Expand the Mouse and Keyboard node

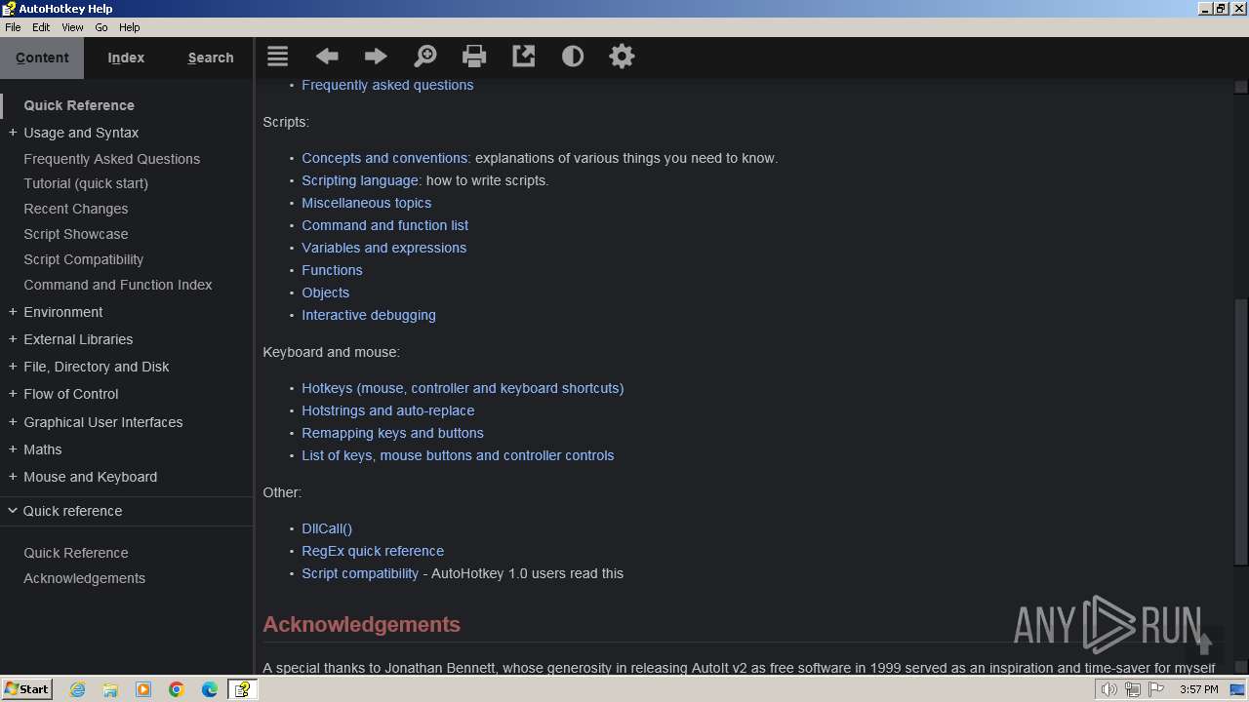tap(13, 477)
